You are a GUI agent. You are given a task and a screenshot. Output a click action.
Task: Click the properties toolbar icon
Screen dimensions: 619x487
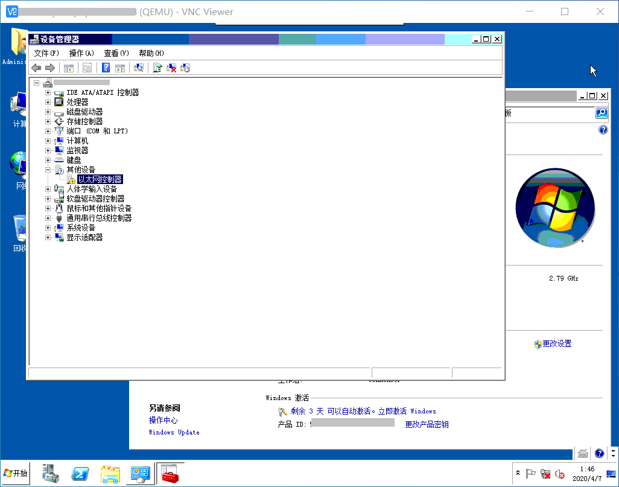[87, 68]
